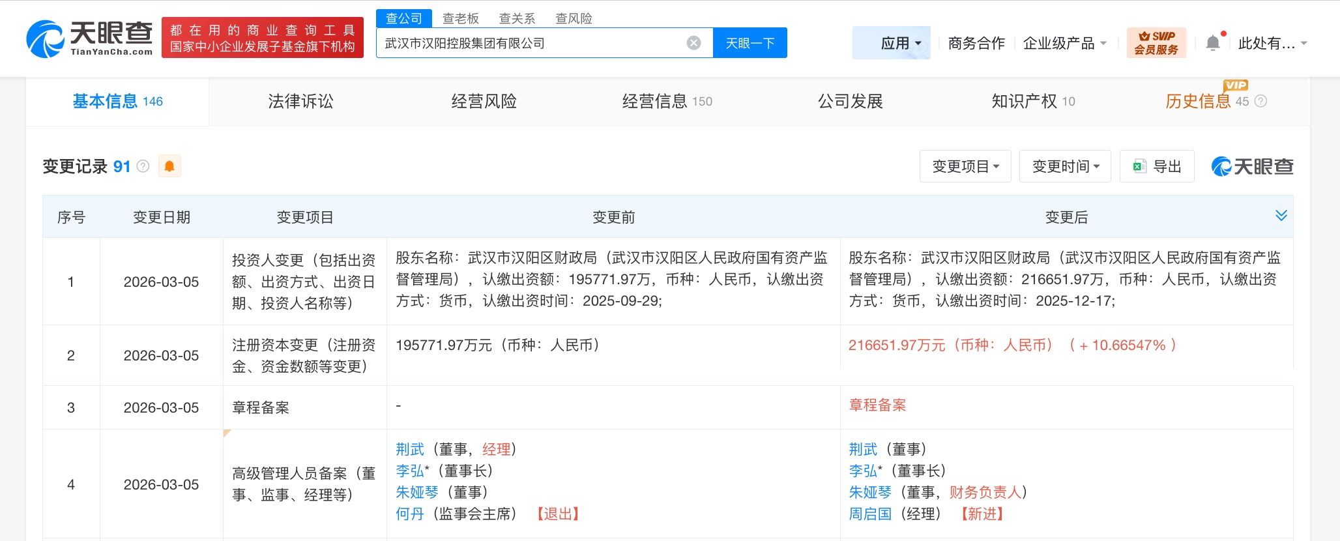The width and height of the screenshot is (1340, 541).
Task: Open 周启国 profile link
Action: [869, 514]
